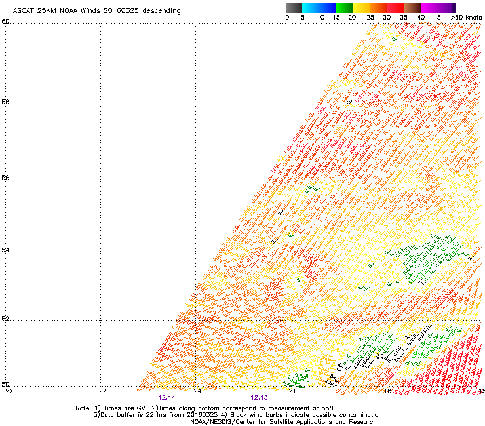The height and width of the screenshot is (426, 485).
Task: Click the gray 0-5 knots color swatch
Action: [x=294, y=8]
